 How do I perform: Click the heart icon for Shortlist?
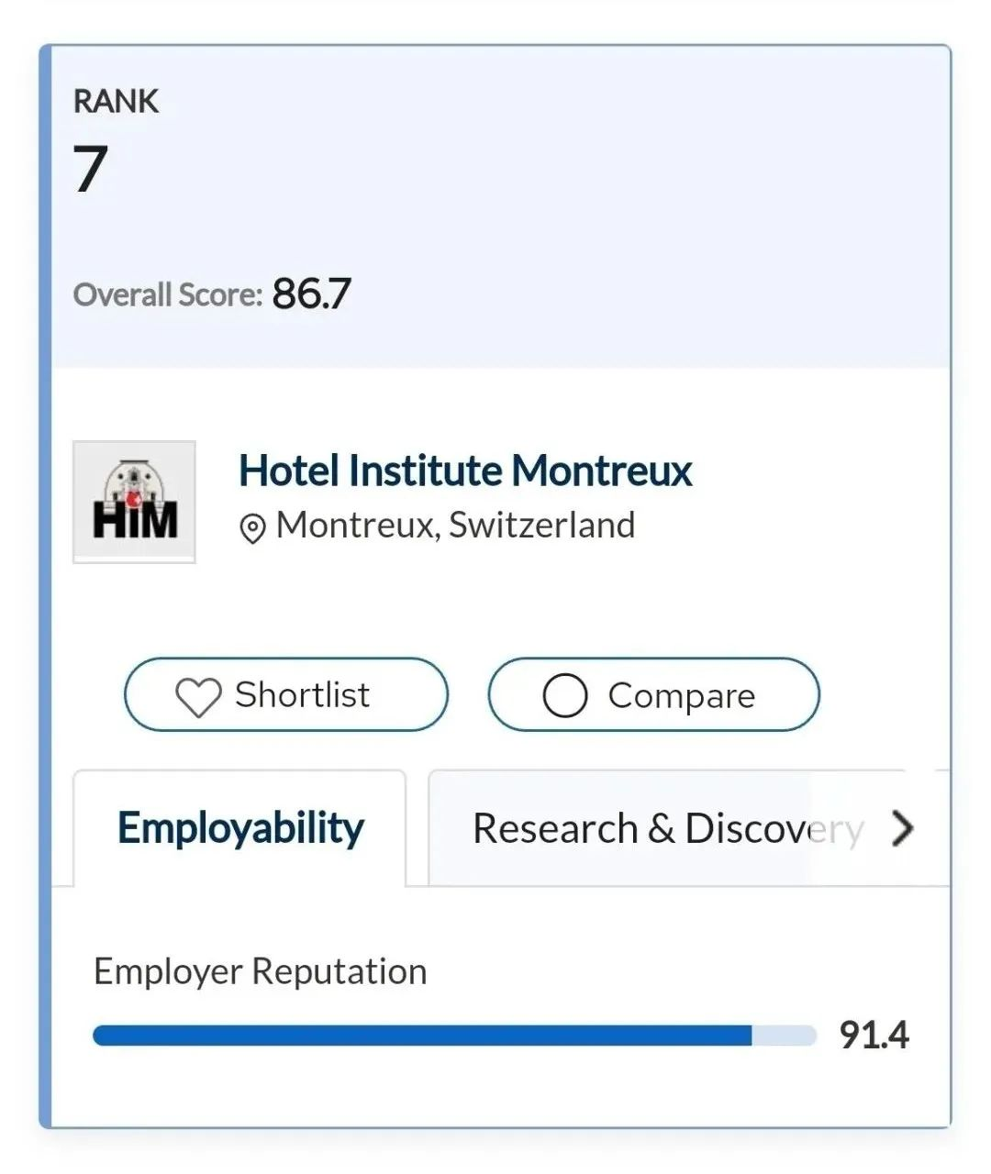click(x=198, y=697)
